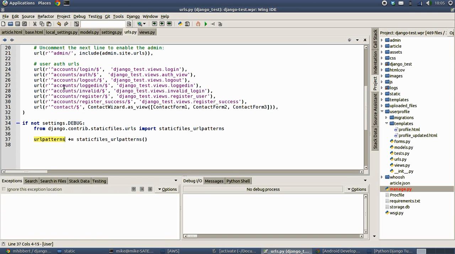The width and height of the screenshot is (455, 254).
Task: Open the Applications menu in top panel
Action: pyautogui.click(x=18, y=3)
